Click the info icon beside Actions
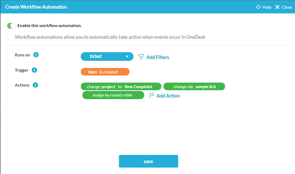Viewport: 295px width, 174px height. tap(35, 85)
